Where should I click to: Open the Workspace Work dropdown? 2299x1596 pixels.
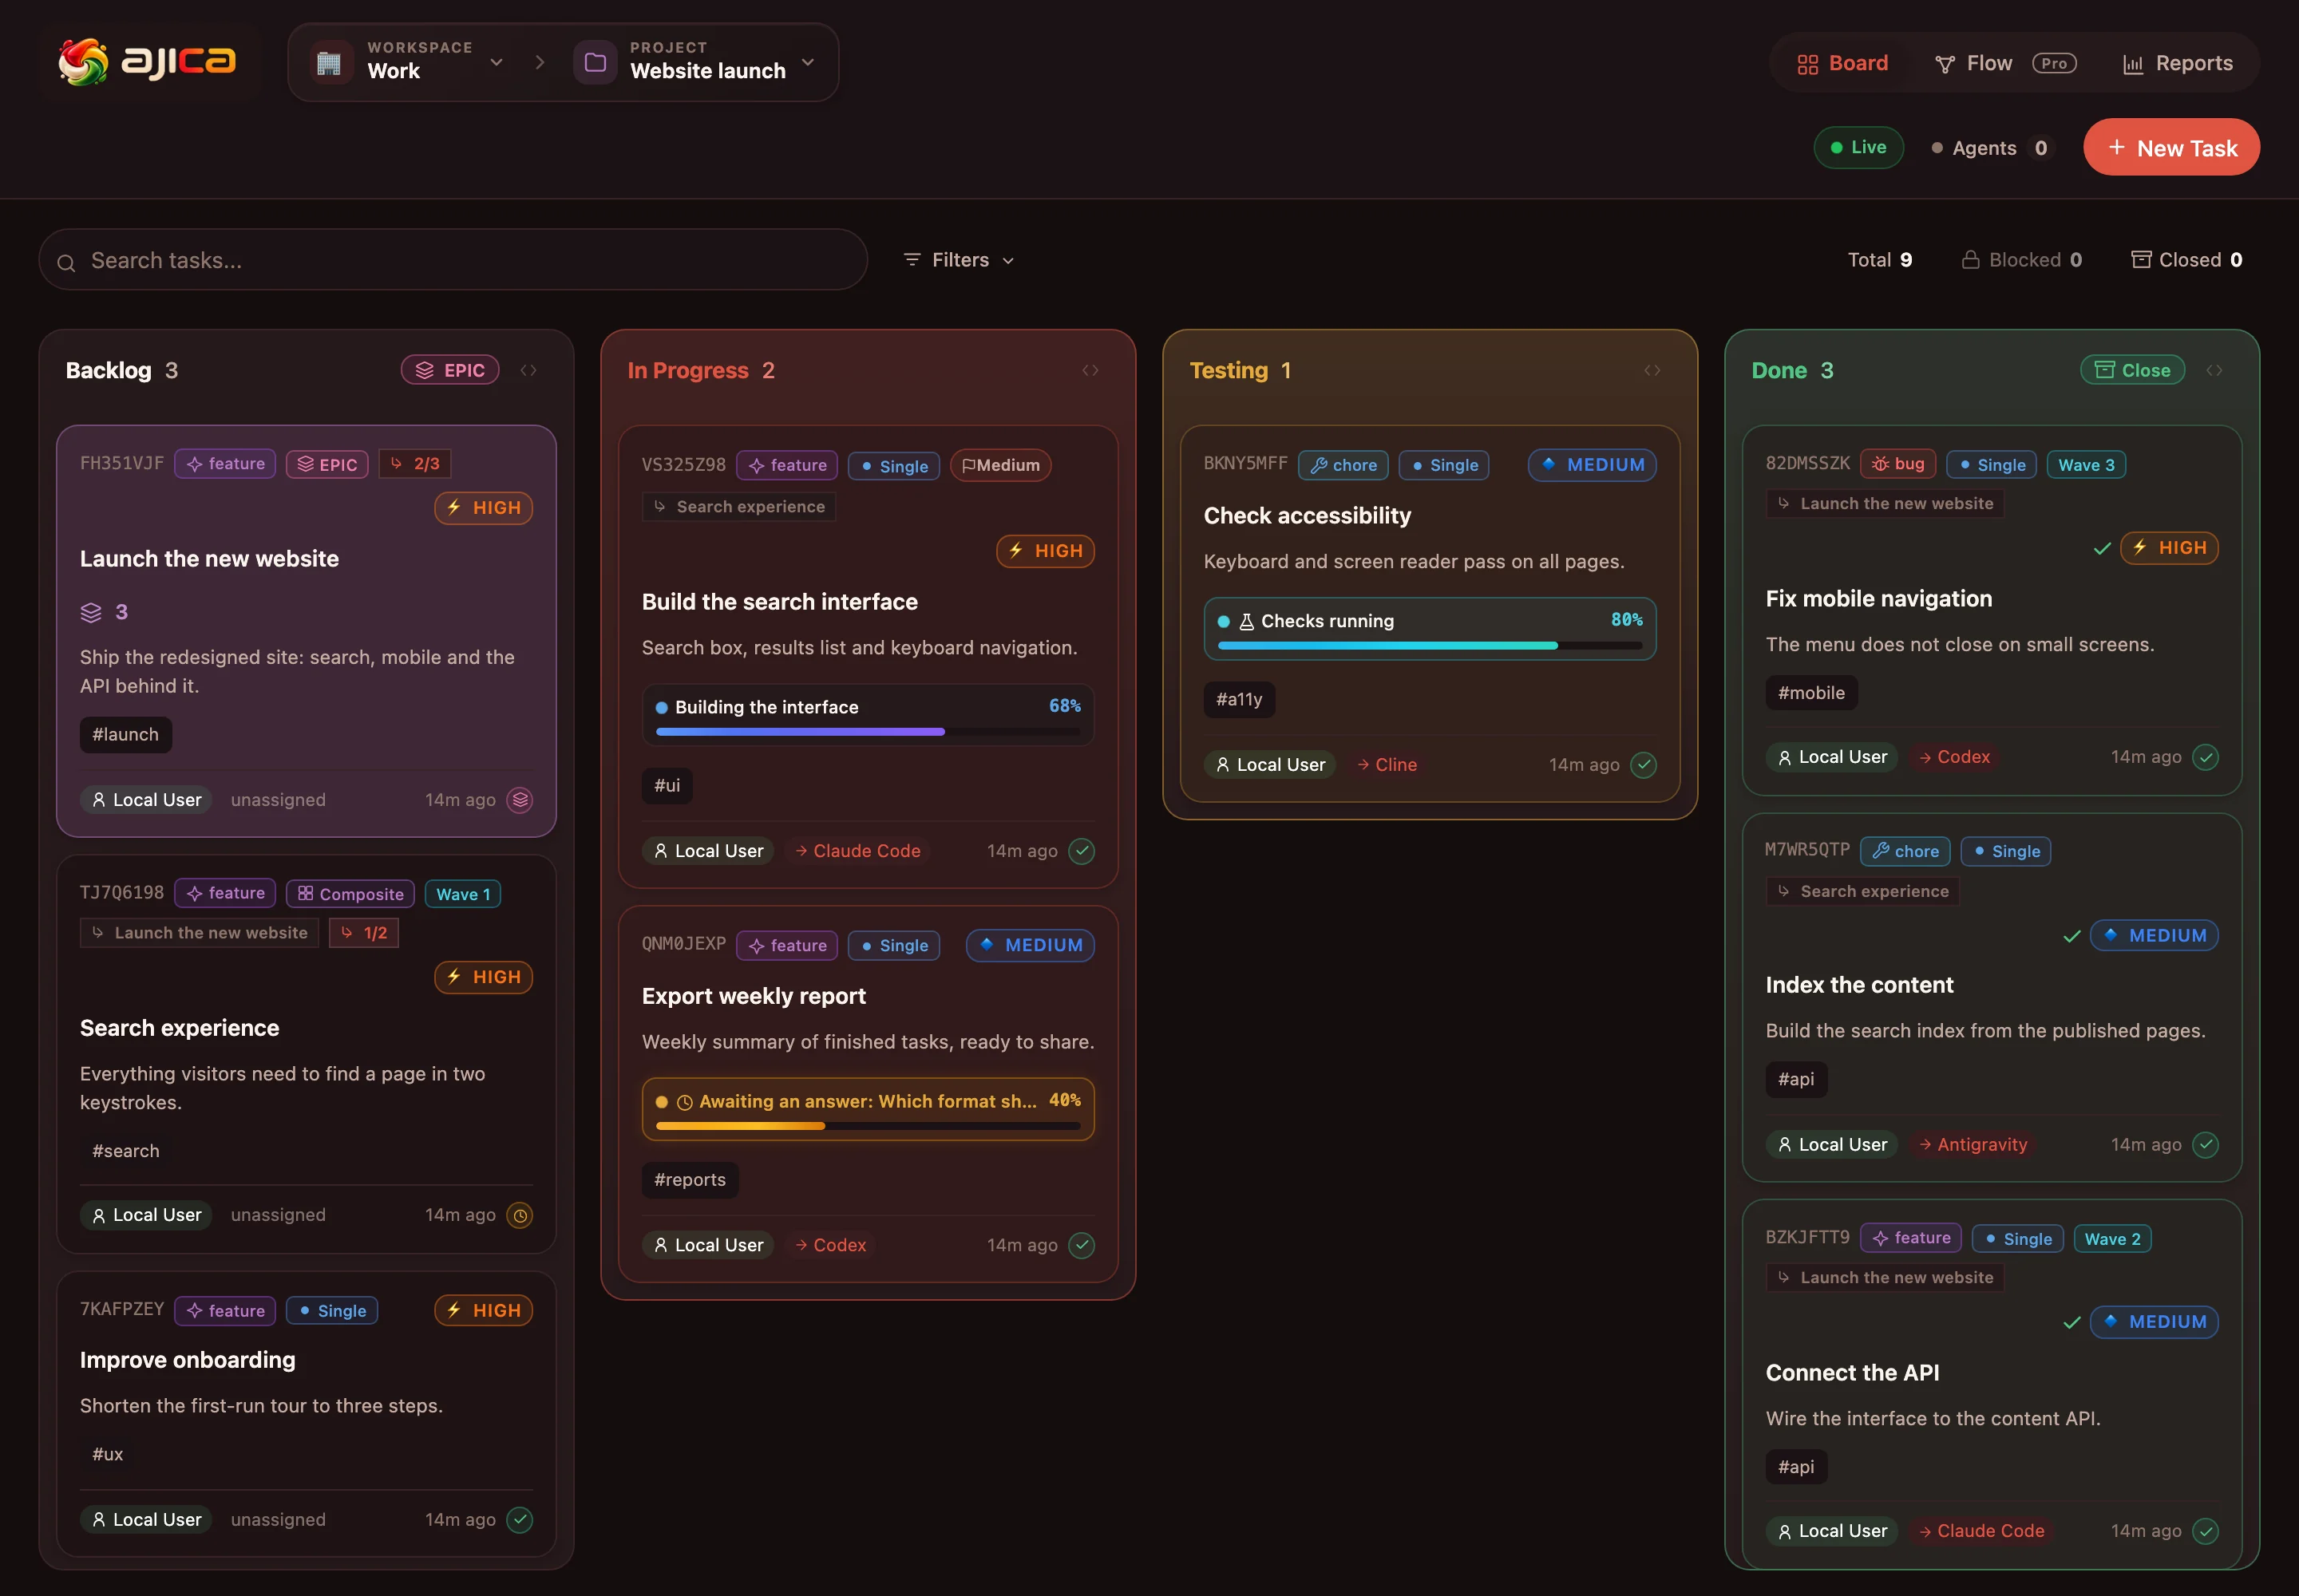(x=406, y=62)
